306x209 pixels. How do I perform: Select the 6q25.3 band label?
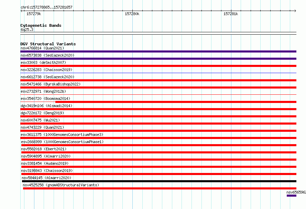click(27, 30)
